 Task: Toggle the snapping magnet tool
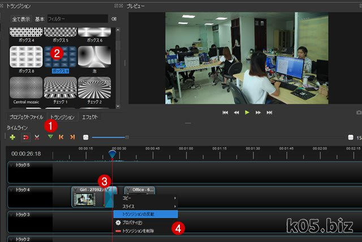[26, 137]
